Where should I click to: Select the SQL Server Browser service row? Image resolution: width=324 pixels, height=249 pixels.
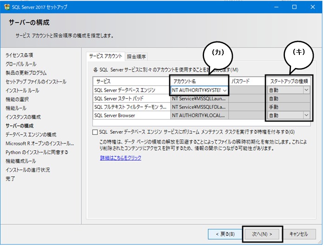tap(132, 115)
